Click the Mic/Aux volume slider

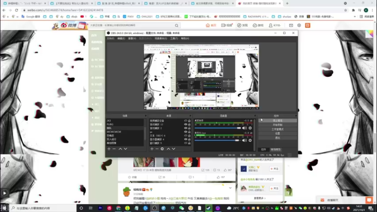[218, 140]
